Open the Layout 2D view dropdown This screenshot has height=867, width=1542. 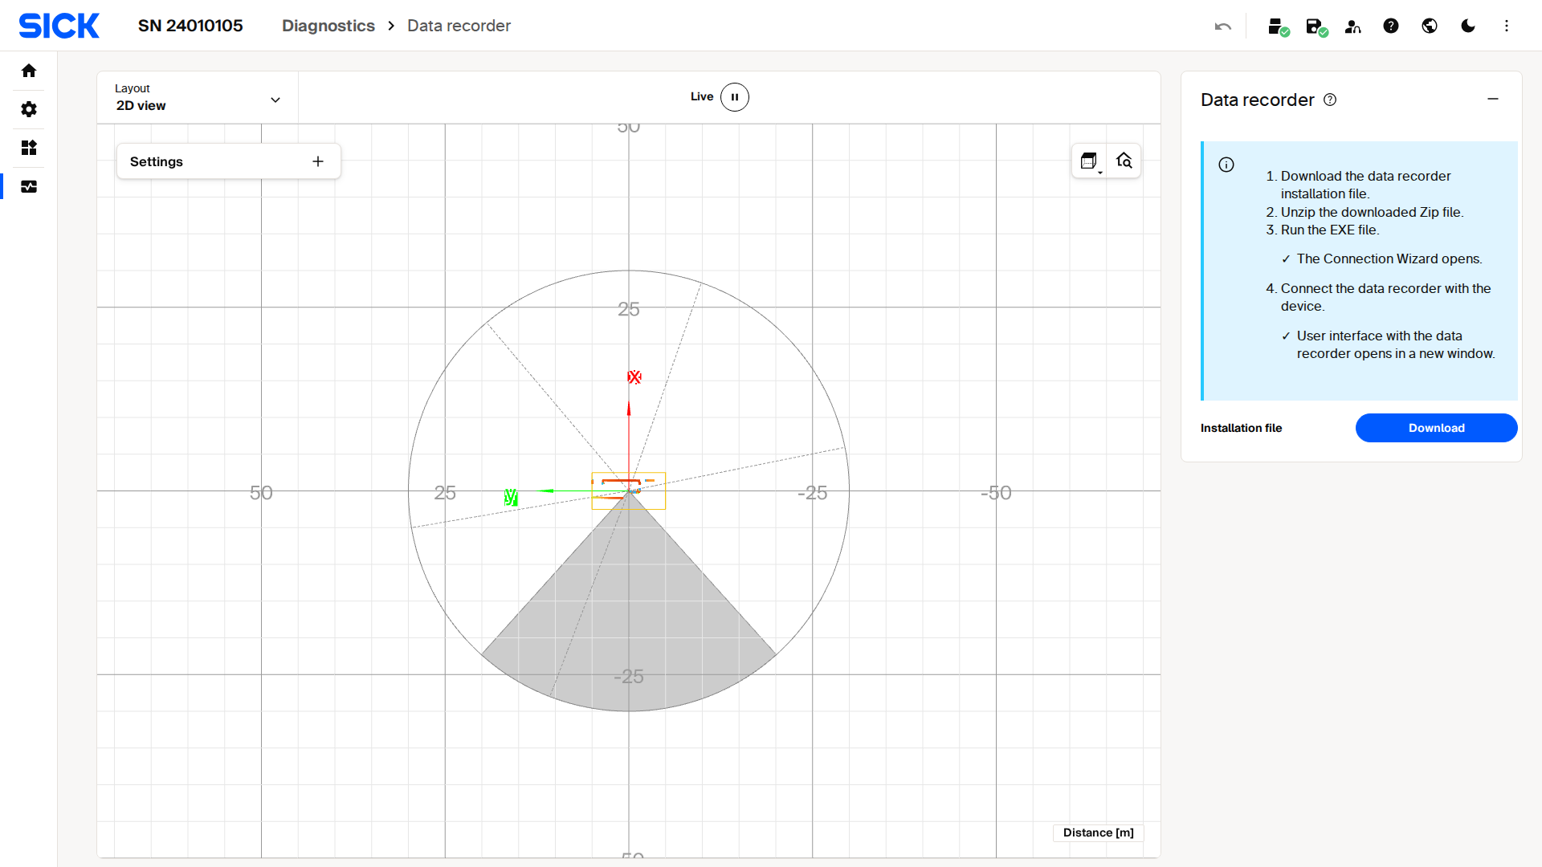[x=198, y=98]
